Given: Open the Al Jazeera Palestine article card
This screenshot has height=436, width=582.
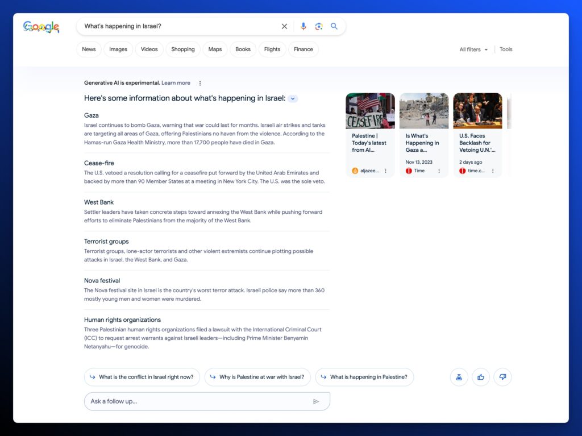Looking at the screenshot, I should [370, 135].
